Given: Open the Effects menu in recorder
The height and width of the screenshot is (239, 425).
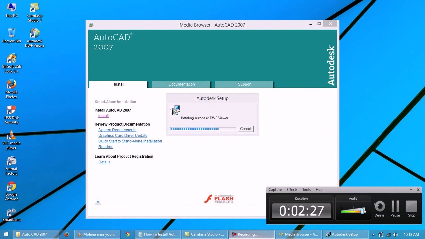Looking at the screenshot, I should (292, 190).
